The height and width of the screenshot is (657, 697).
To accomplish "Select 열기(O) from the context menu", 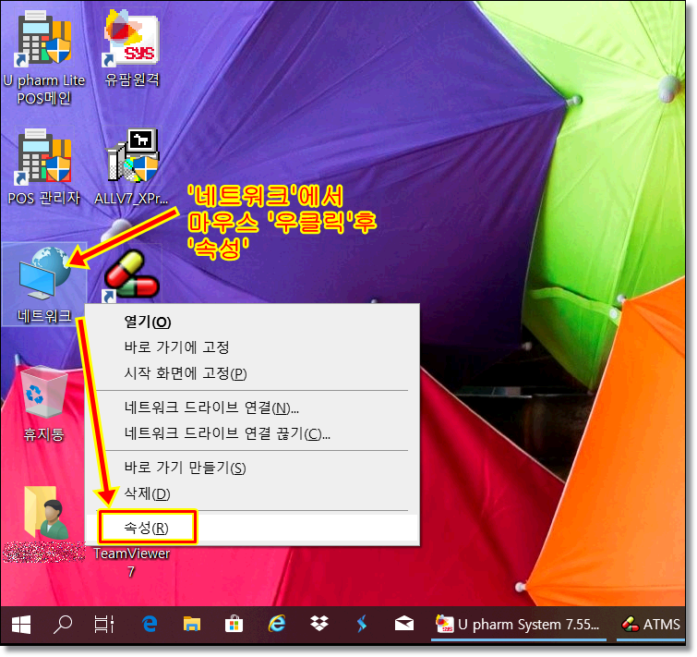I will pos(148,322).
